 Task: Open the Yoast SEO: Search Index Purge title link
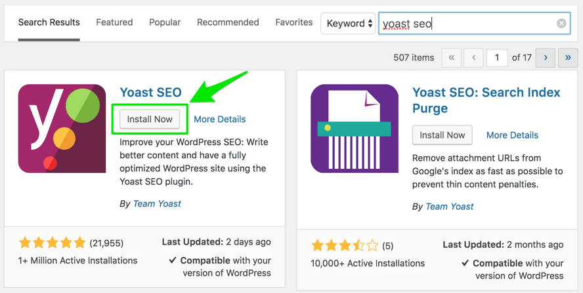486,100
